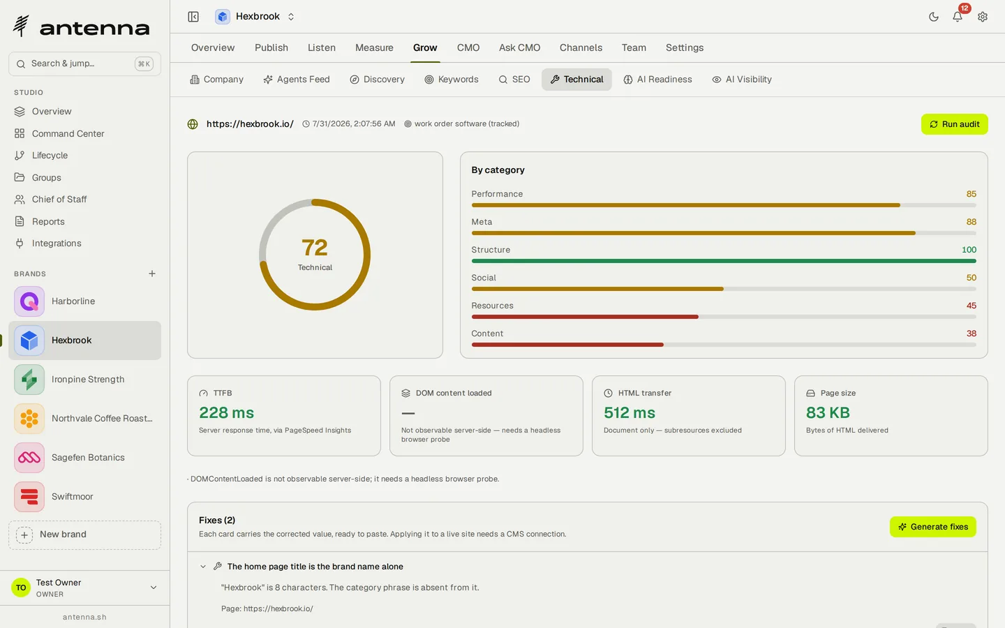Open the AI Visibility sub-tab
Viewport: 1005px width, 628px height.
coord(742,80)
